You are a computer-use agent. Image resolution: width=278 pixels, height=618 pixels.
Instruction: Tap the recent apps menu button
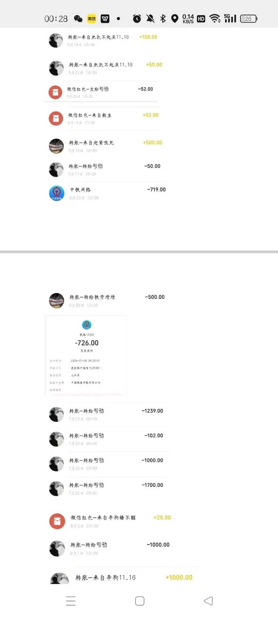point(71,601)
